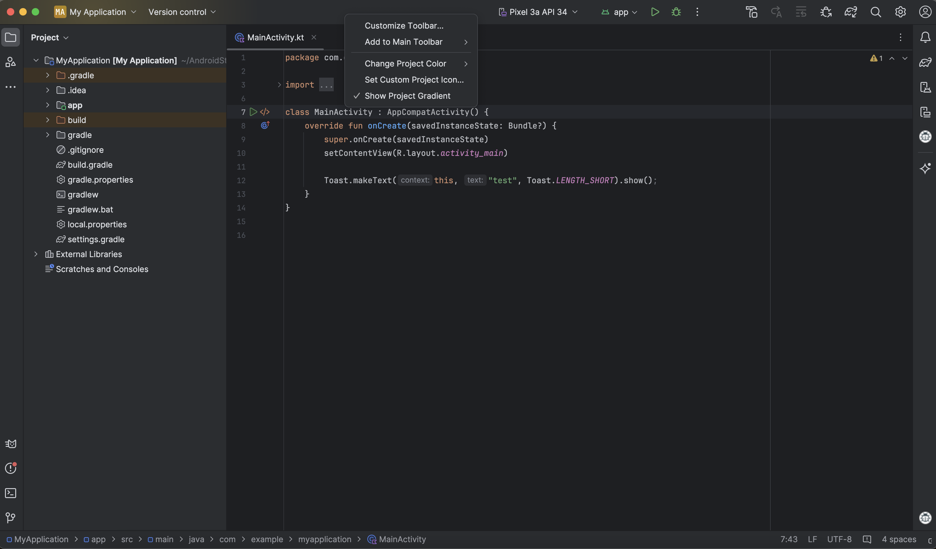Click the run gutter icon beside MainActivity class
The height and width of the screenshot is (549, 936).
[x=253, y=112]
